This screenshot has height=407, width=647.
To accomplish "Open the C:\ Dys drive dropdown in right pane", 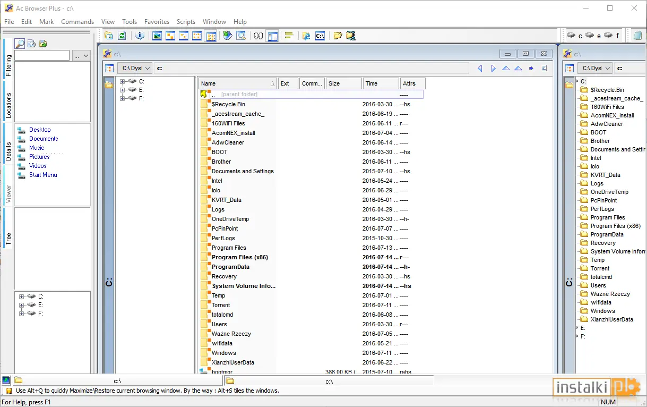I will [x=595, y=68].
